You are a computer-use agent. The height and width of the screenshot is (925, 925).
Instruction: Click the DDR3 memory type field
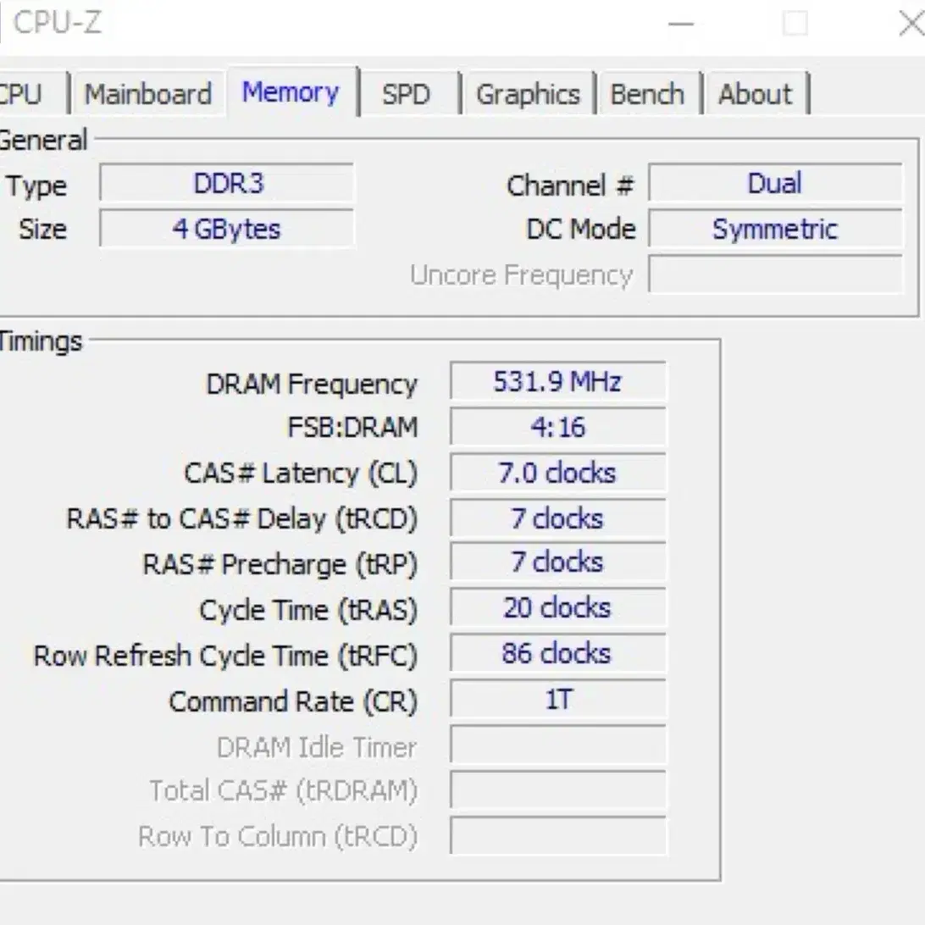click(227, 184)
